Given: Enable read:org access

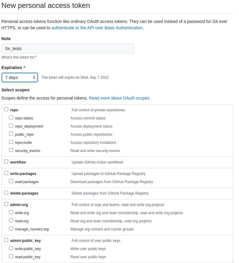Looking at the screenshot, I should click(x=11, y=220).
